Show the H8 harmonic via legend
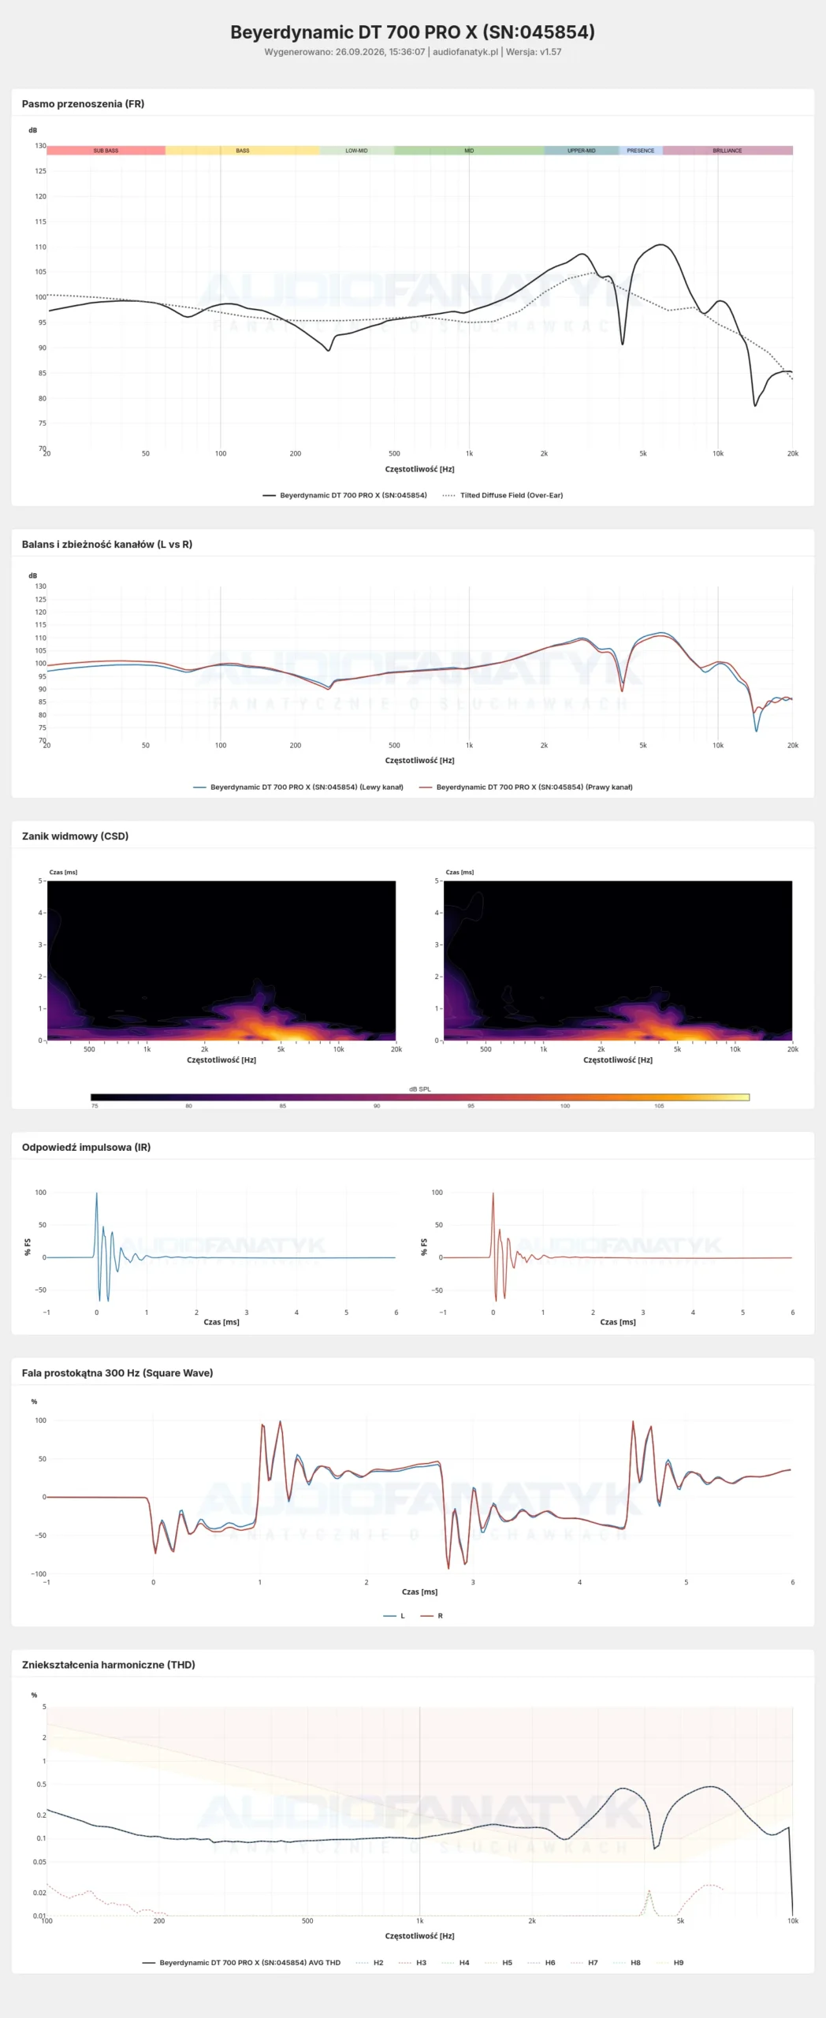 point(627,1962)
